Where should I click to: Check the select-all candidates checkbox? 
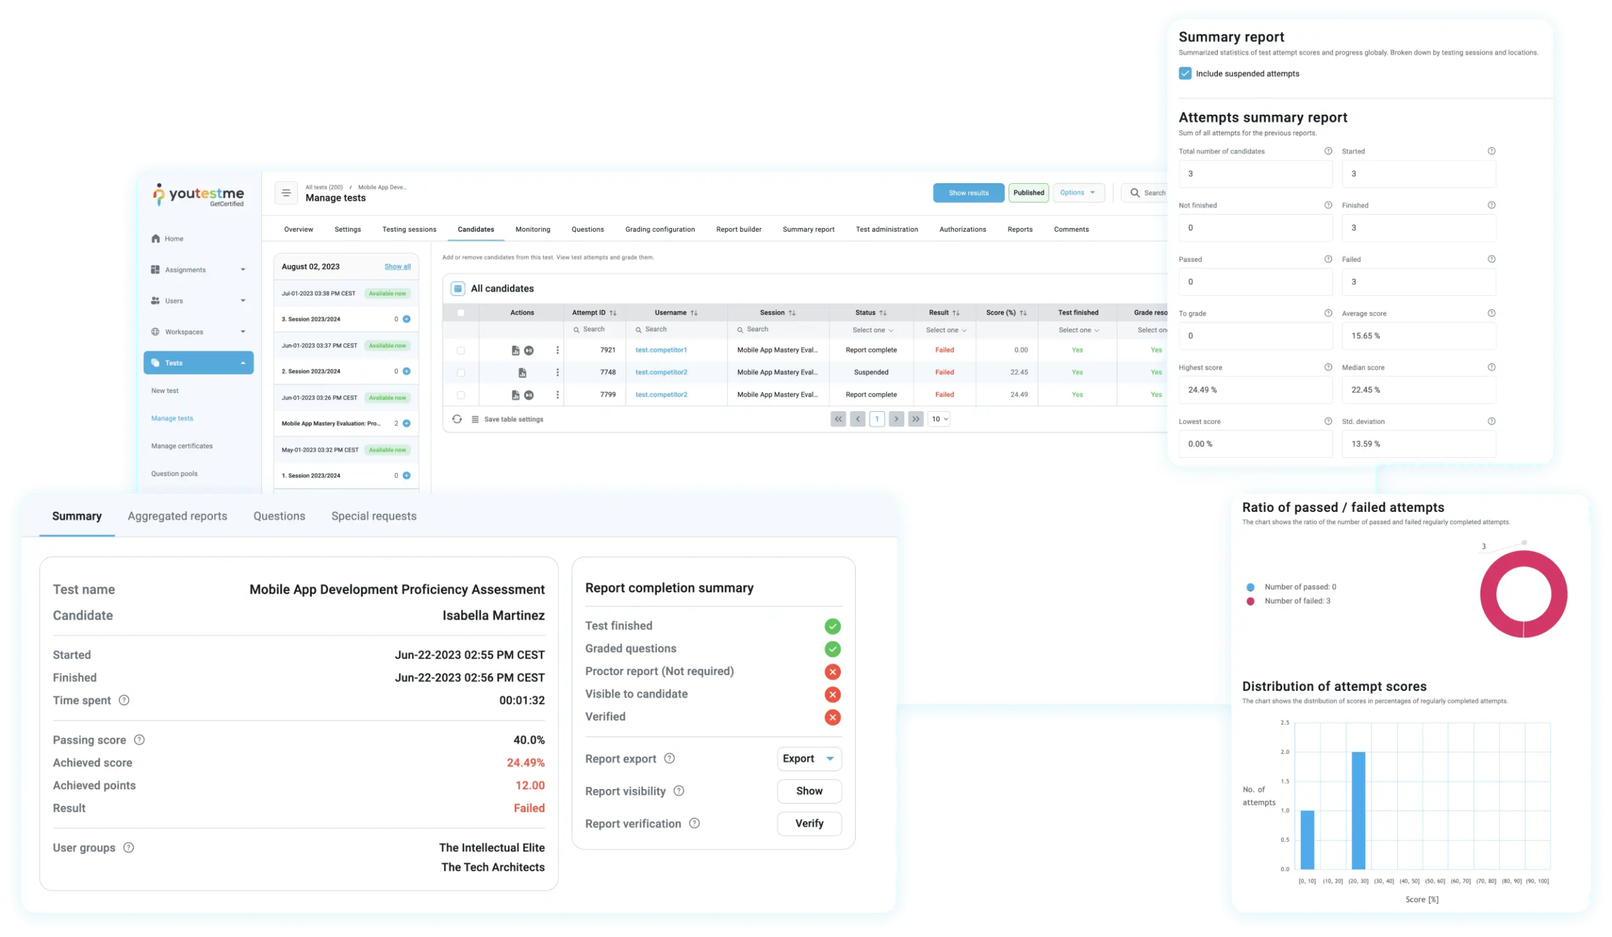click(460, 311)
